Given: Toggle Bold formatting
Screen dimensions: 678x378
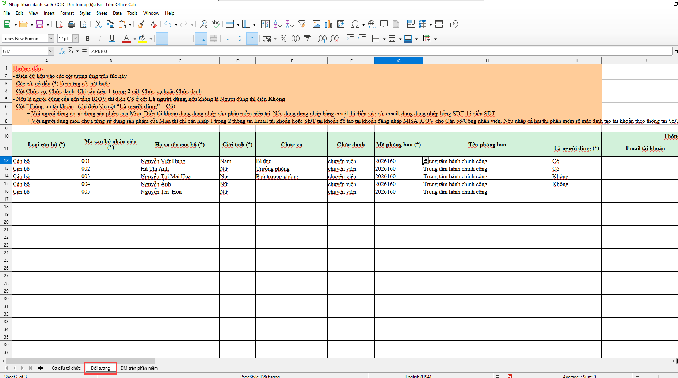Looking at the screenshot, I should coord(88,39).
